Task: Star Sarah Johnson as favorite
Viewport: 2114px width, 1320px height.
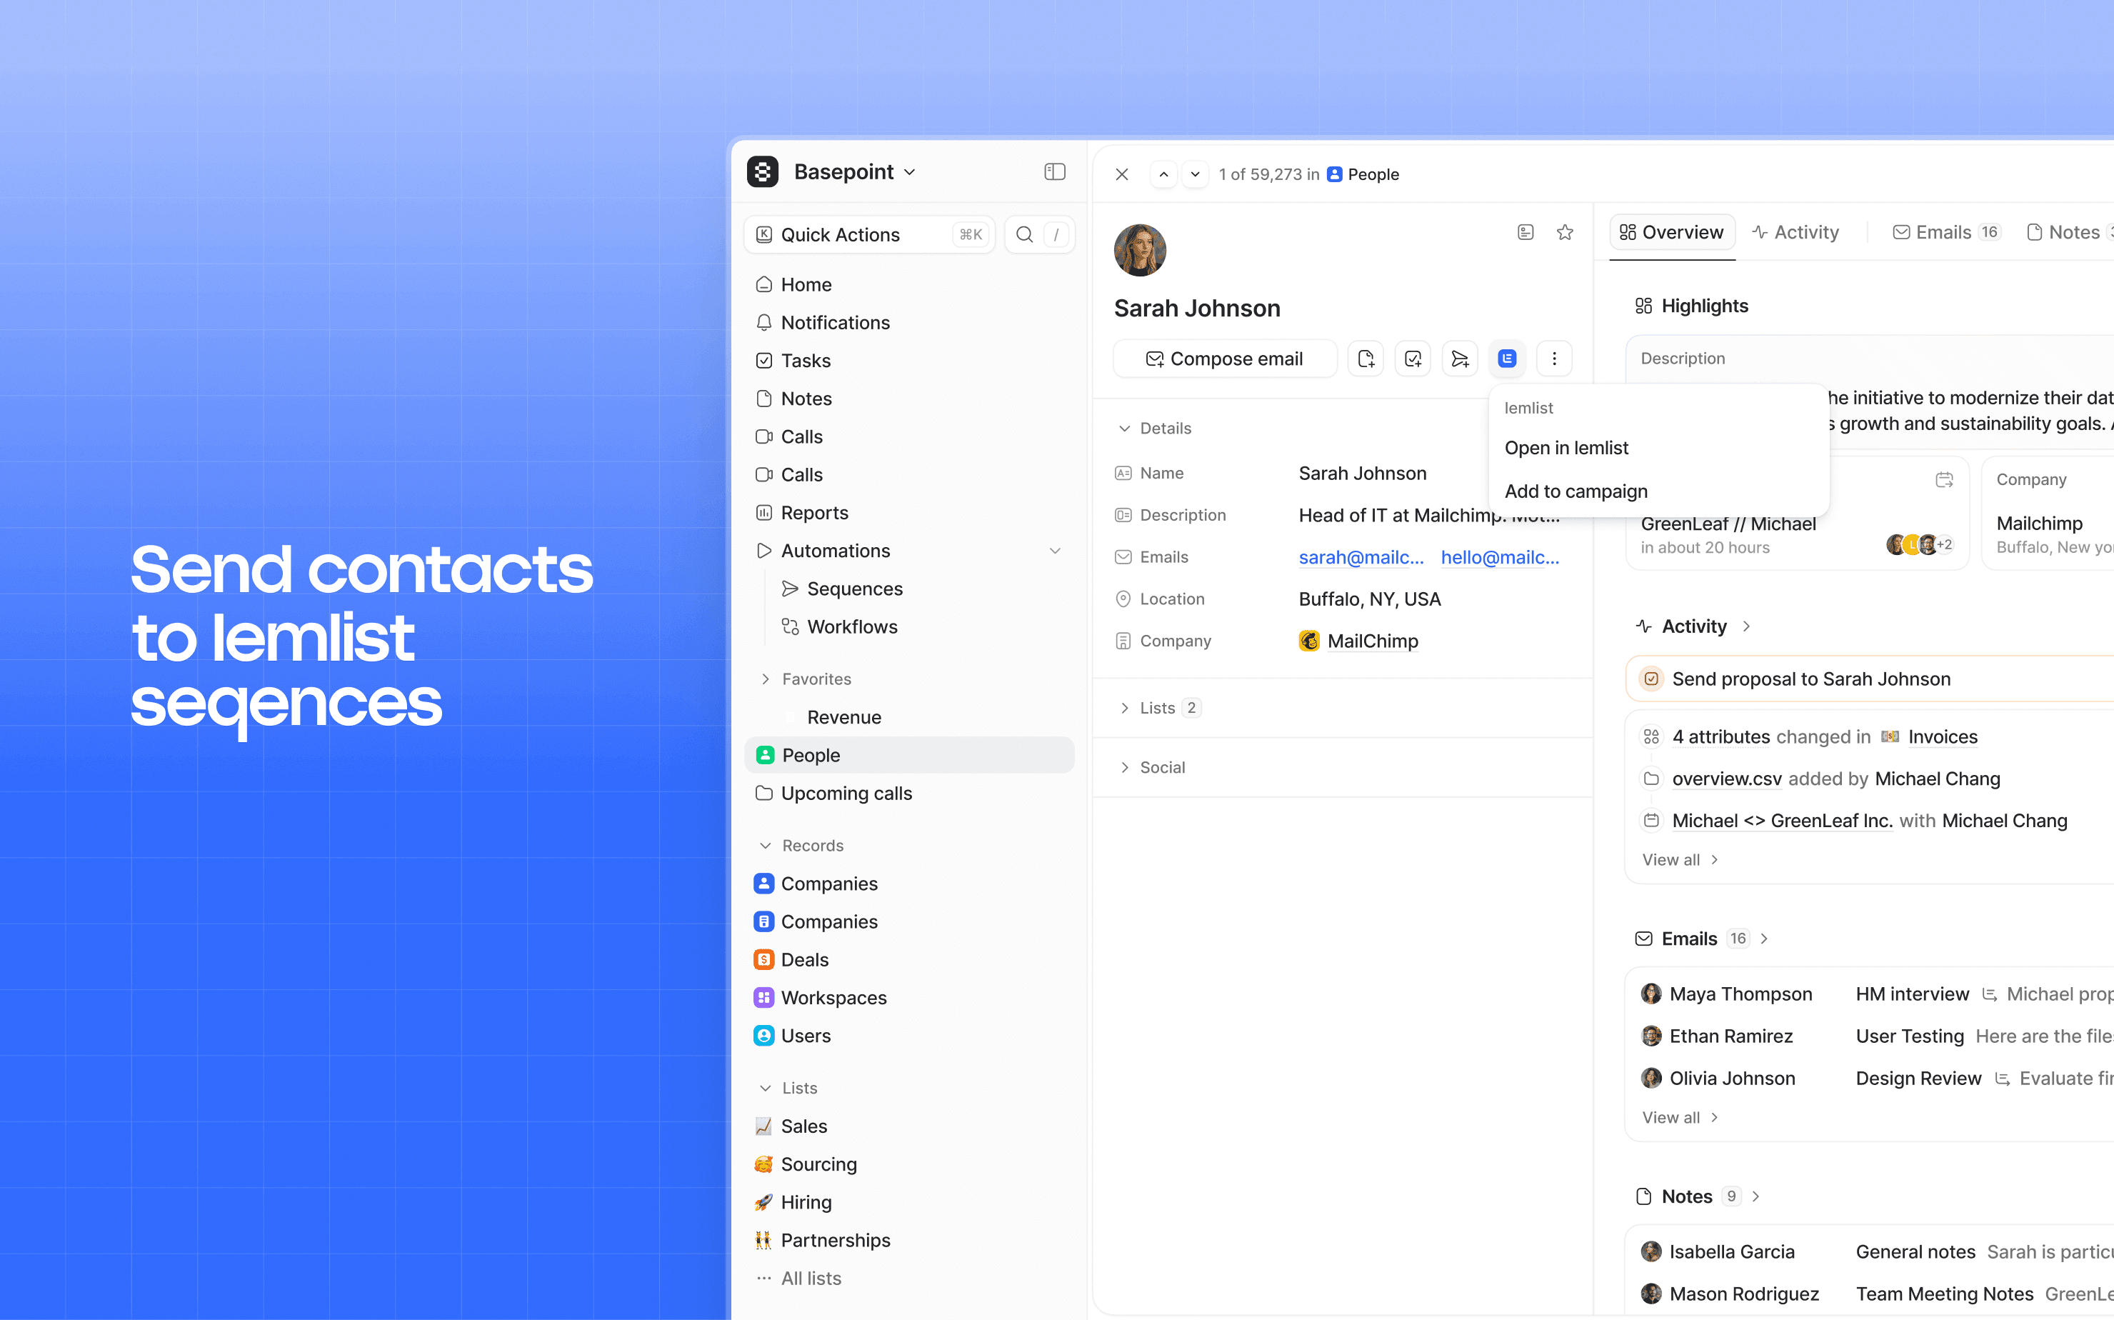Action: click(x=1565, y=232)
